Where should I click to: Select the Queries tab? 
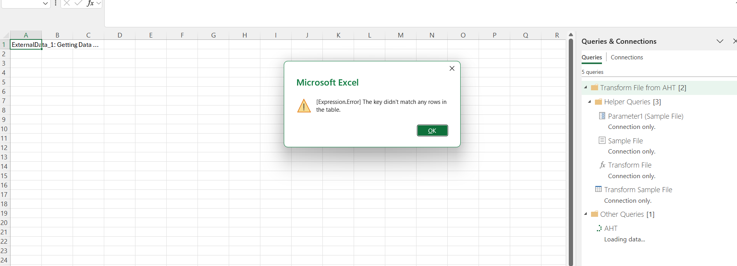(592, 57)
